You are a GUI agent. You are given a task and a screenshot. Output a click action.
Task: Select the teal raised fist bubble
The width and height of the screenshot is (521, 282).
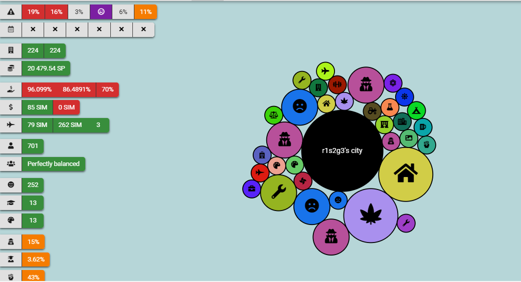pos(427,145)
